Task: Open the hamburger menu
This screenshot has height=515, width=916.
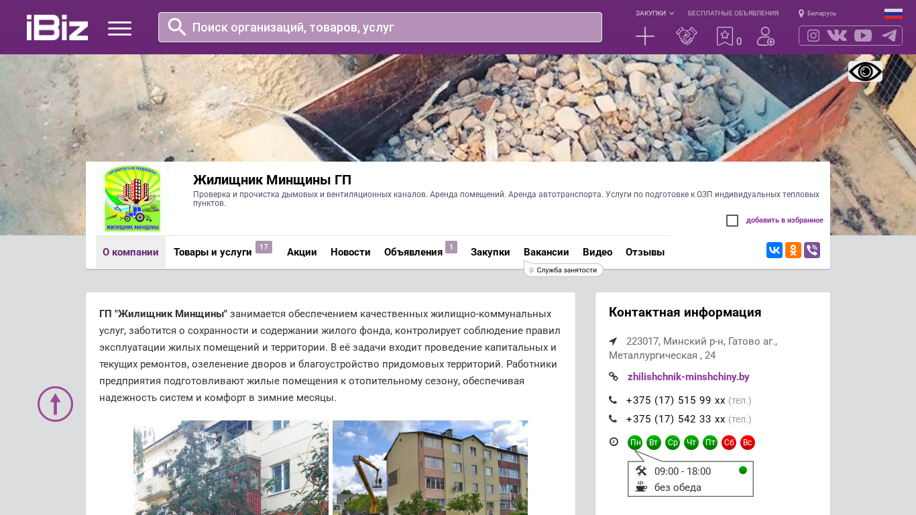Action: tap(119, 28)
